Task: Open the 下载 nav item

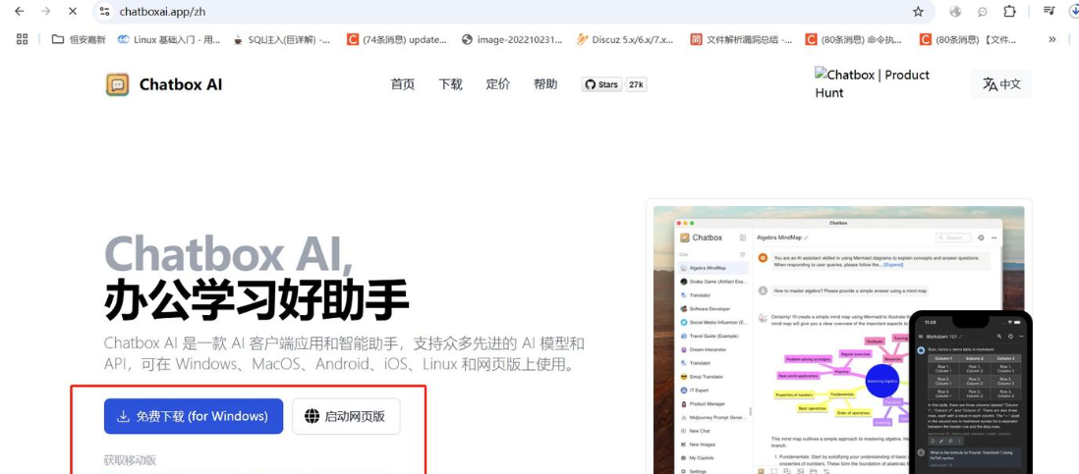Action: [x=450, y=84]
